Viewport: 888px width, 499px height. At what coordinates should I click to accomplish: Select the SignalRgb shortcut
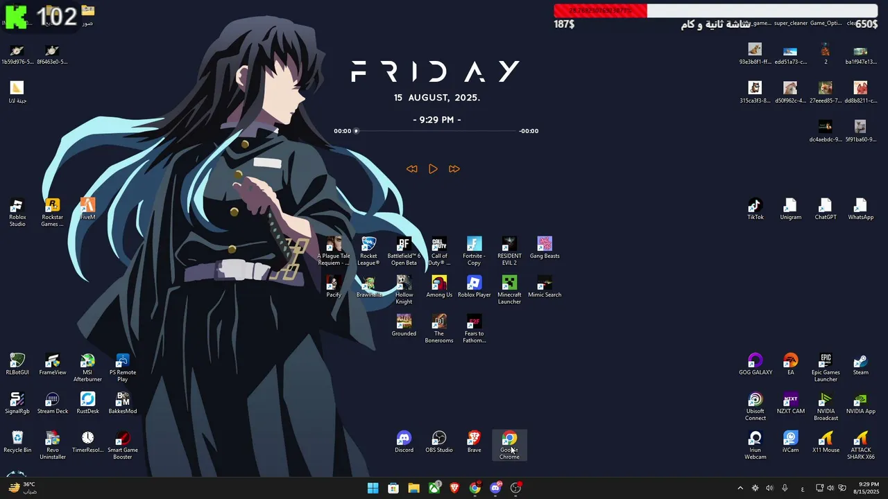(17, 403)
